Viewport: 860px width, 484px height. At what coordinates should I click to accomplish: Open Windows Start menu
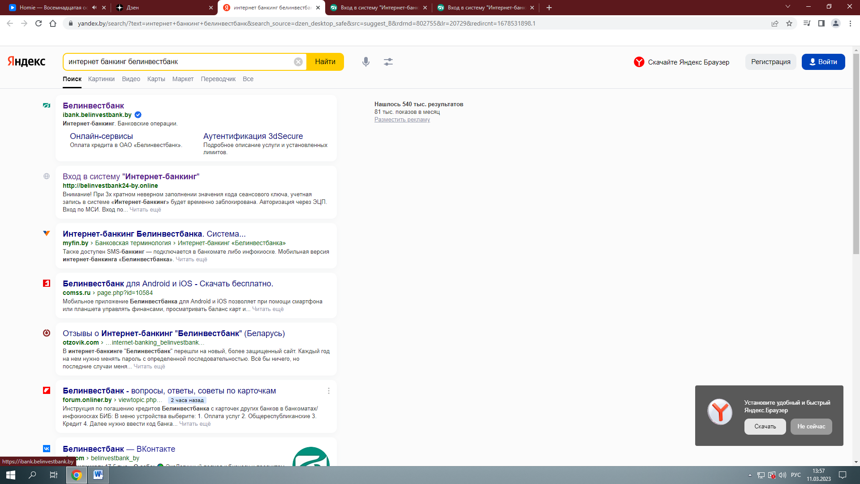[x=11, y=475]
